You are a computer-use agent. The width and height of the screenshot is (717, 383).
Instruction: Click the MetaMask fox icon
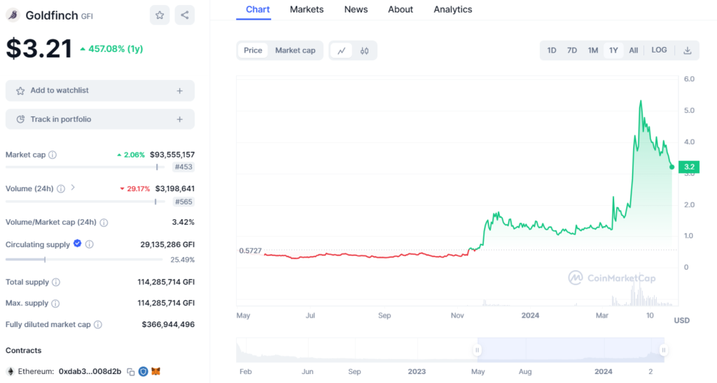[x=156, y=371]
